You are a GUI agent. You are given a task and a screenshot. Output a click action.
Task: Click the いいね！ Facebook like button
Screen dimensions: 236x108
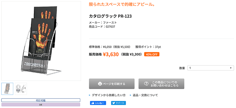pyautogui.click(x=98, y=103)
